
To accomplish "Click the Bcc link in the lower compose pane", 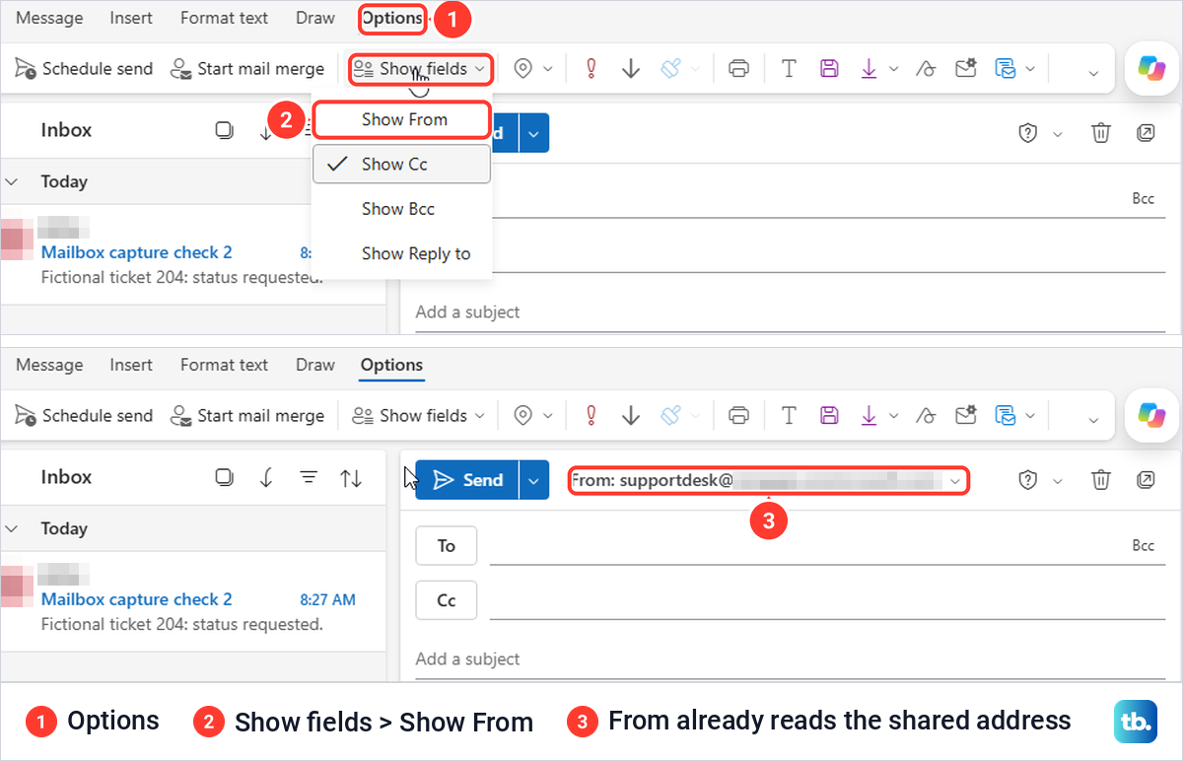I will pos(1143,546).
